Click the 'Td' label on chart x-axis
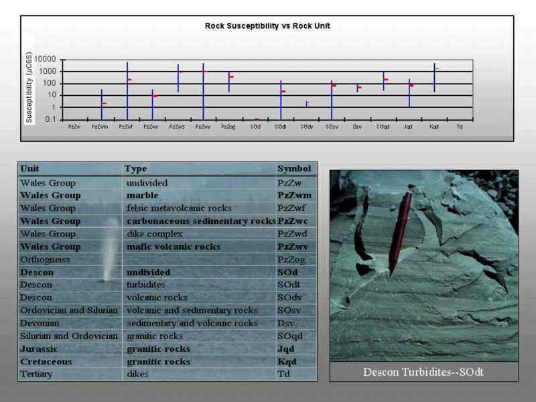Image resolution: width=536 pixels, height=402 pixels. (x=459, y=126)
